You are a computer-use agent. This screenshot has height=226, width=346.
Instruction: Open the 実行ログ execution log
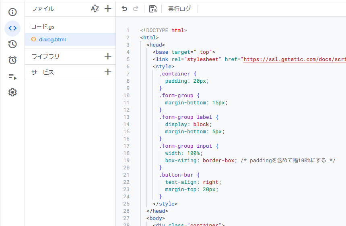[179, 9]
